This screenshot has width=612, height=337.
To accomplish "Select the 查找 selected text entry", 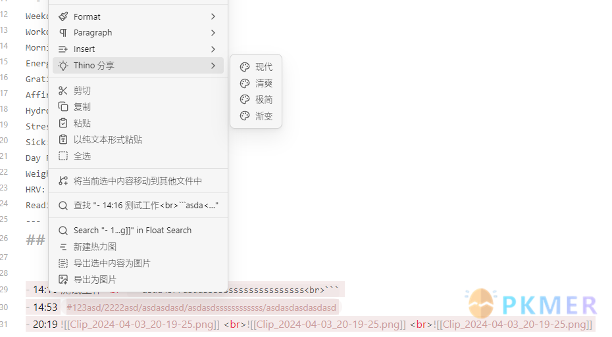I will coord(138,206).
